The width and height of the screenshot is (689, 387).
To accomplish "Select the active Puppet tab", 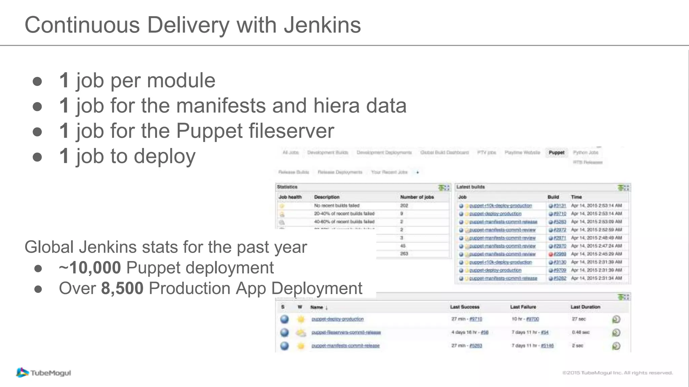I will pos(557,153).
